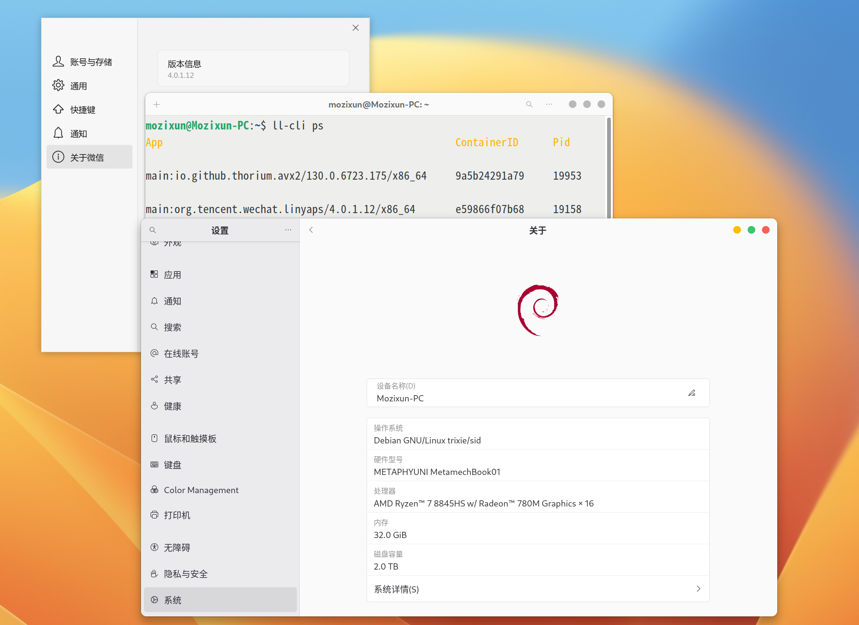Click the system icon beside 系统

coord(154,600)
